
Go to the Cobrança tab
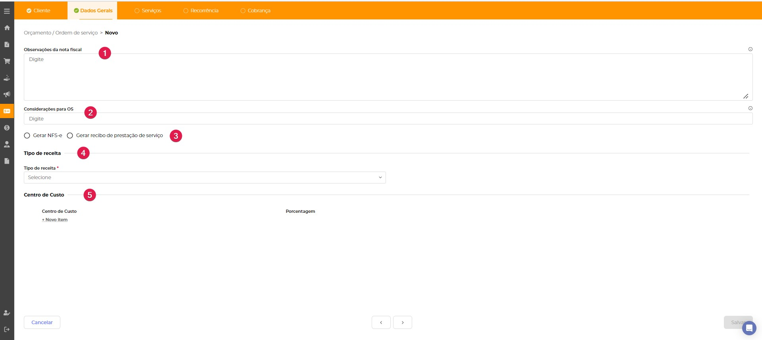pyautogui.click(x=255, y=11)
